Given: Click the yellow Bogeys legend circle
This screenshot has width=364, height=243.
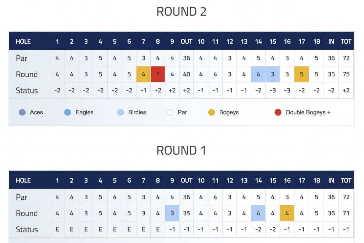Looking at the screenshot, I should pyautogui.click(x=212, y=112).
